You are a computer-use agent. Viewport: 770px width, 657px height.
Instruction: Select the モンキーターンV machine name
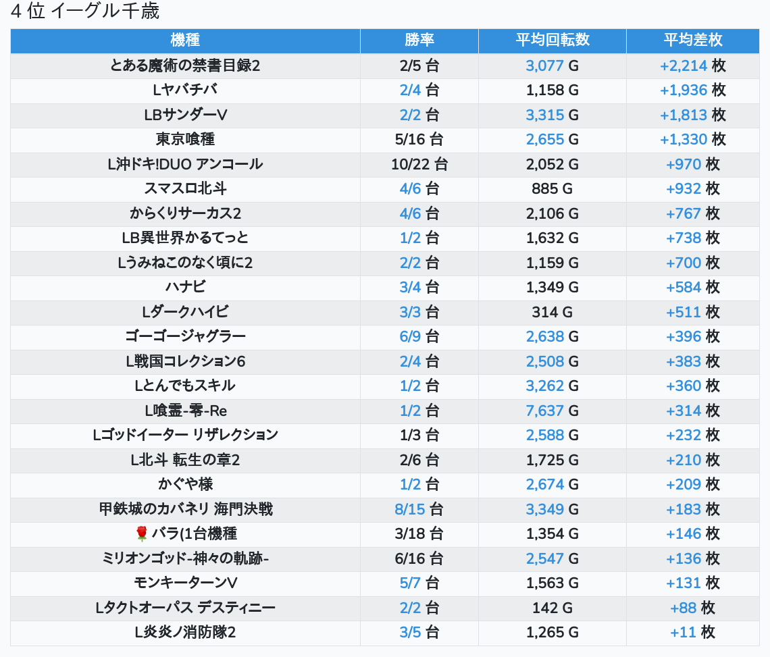point(185,583)
